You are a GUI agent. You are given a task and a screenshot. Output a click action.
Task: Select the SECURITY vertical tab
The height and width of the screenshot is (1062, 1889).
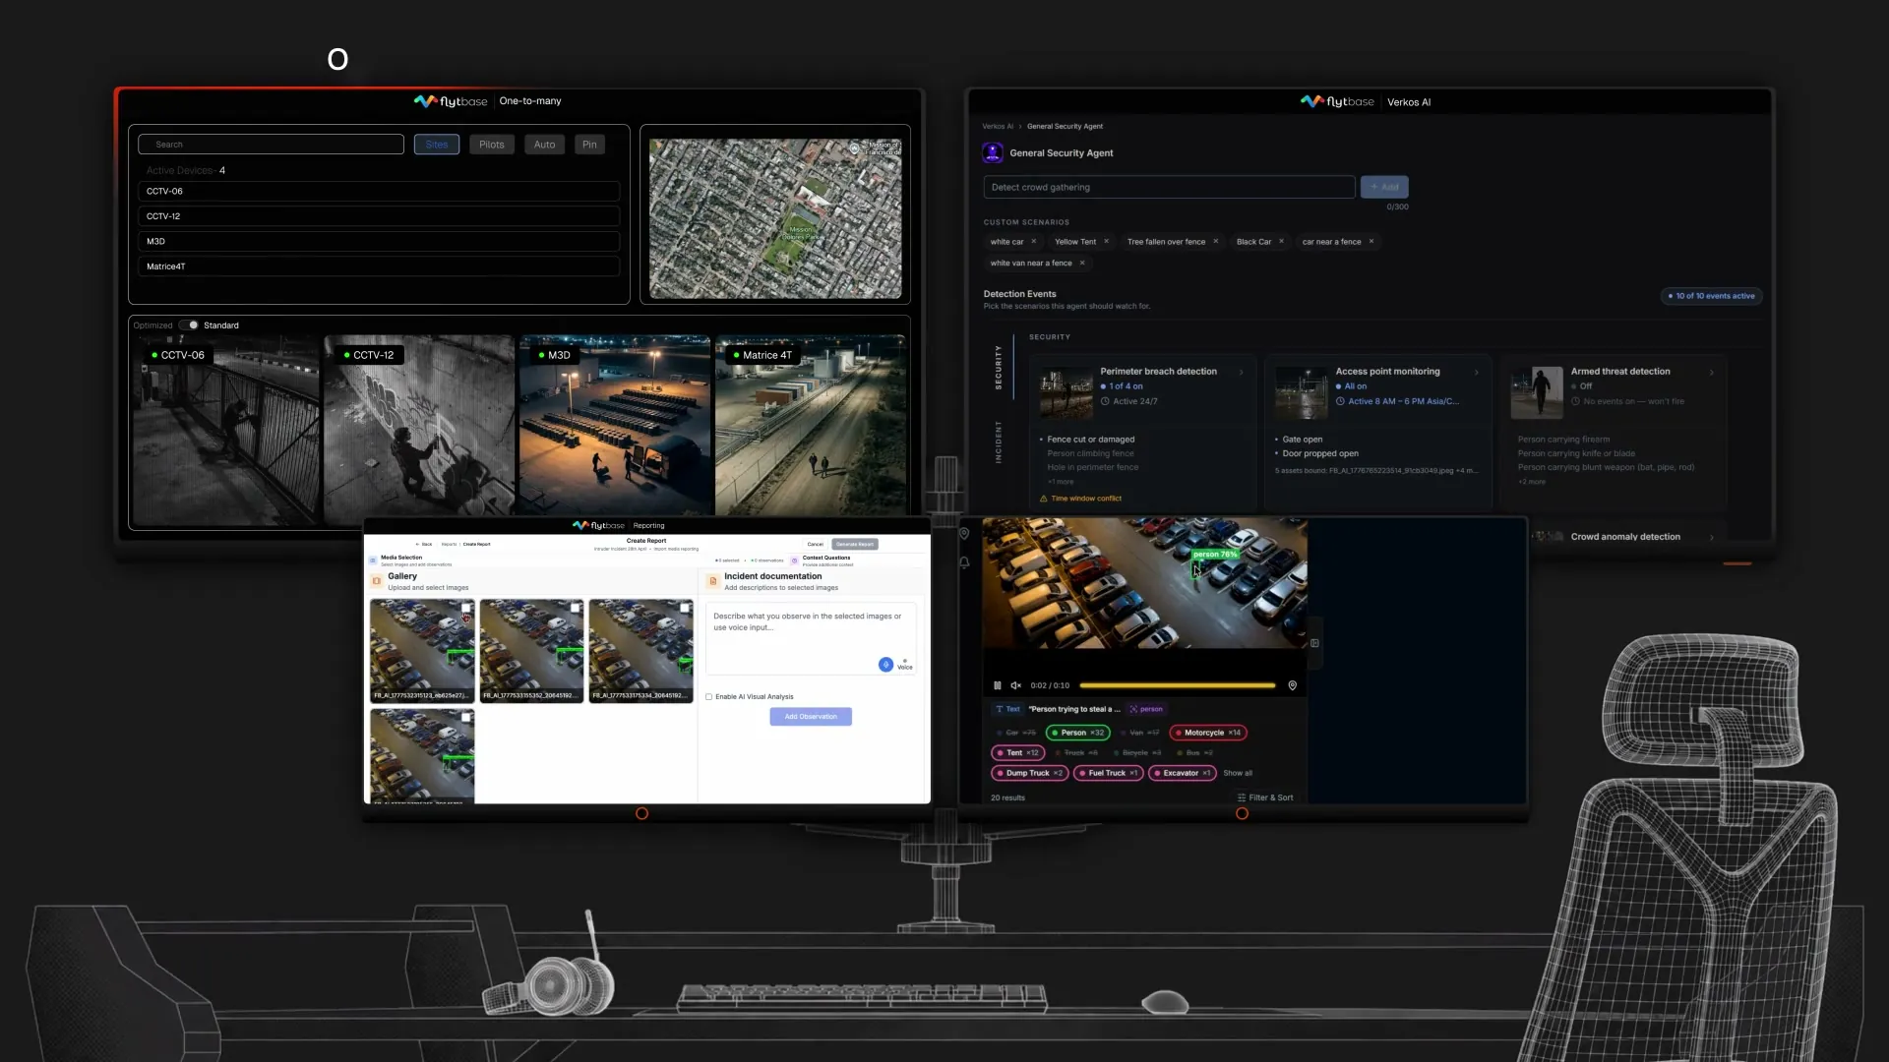999,367
